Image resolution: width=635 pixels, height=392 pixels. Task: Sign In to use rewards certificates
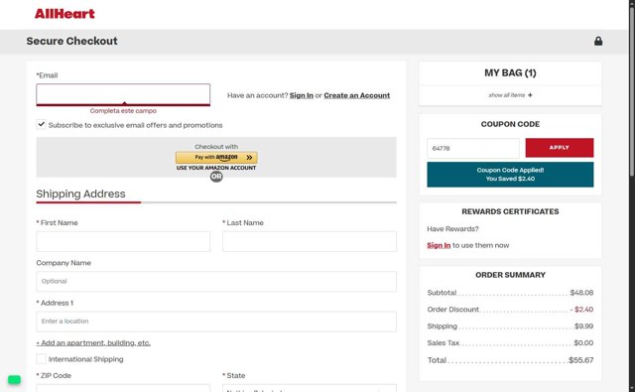439,245
